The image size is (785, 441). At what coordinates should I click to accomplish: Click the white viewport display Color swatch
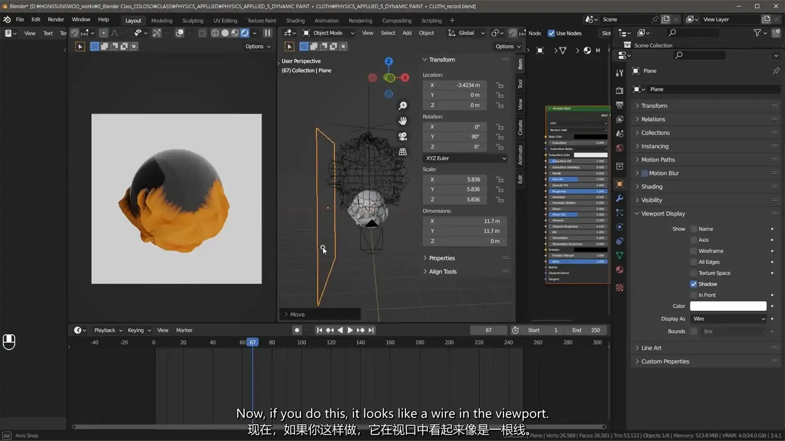[728, 306]
